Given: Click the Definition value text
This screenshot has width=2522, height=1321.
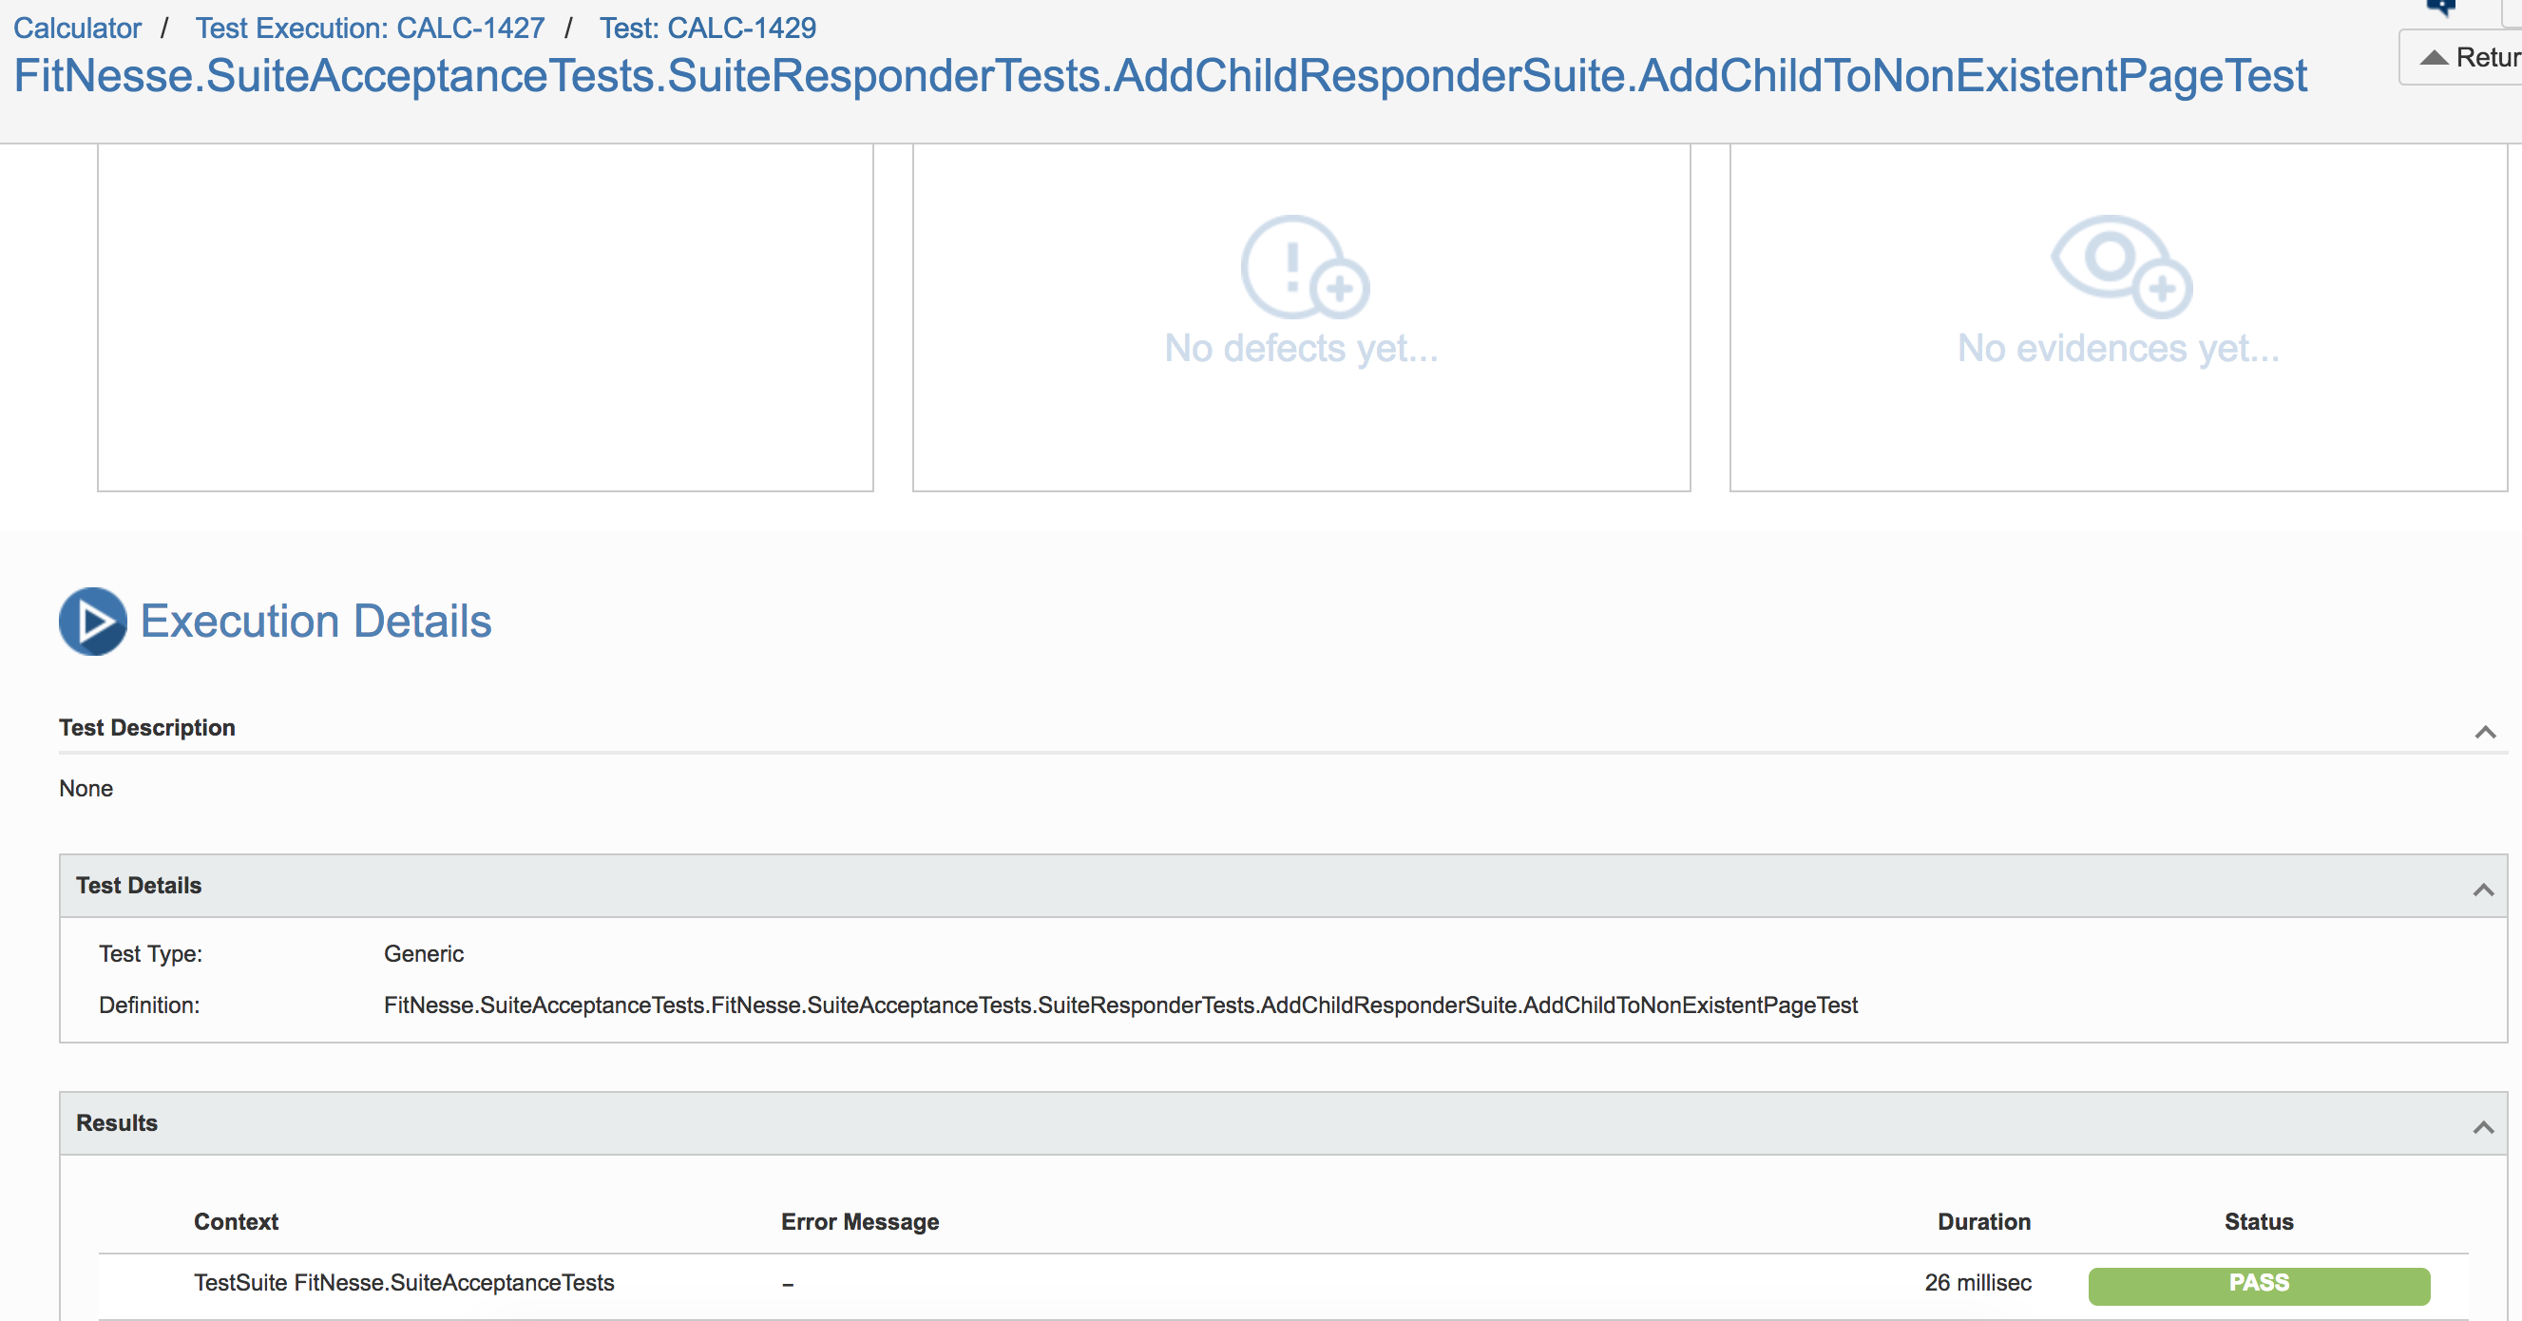Looking at the screenshot, I should click(x=1121, y=1005).
